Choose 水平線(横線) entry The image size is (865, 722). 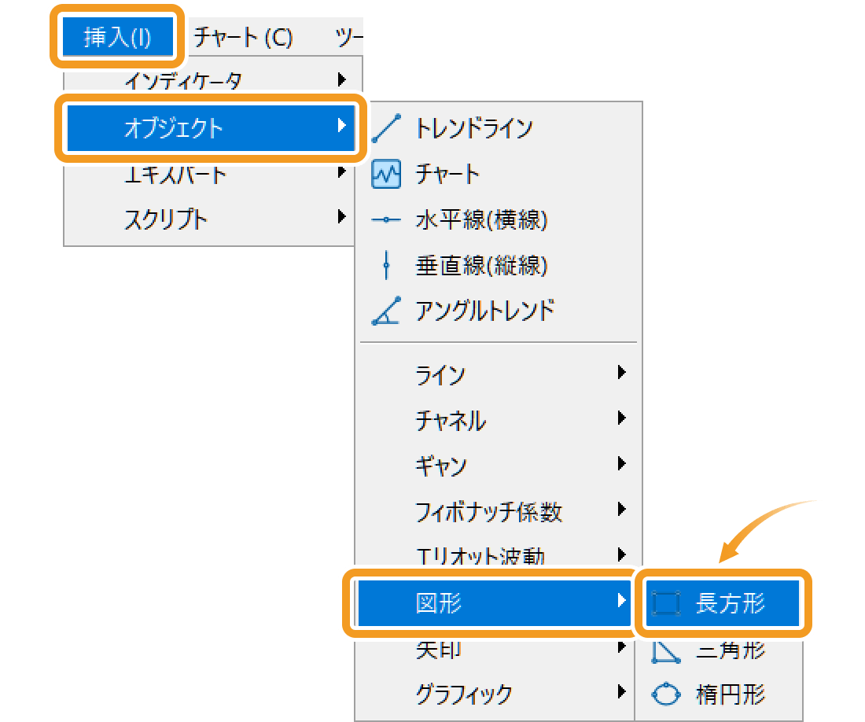coord(499,219)
